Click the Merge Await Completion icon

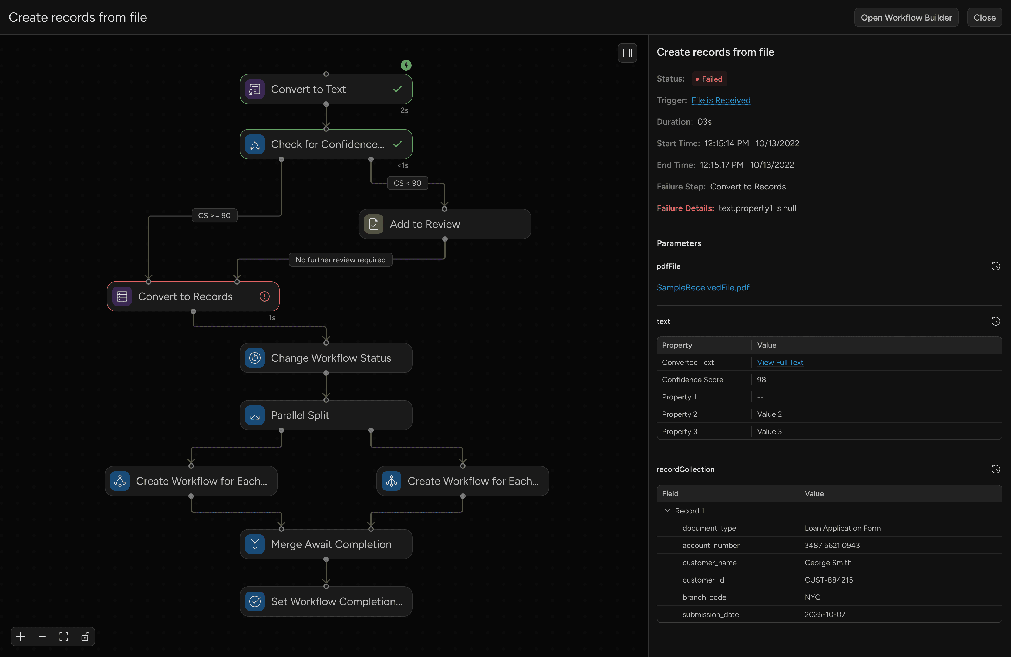[254, 544]
